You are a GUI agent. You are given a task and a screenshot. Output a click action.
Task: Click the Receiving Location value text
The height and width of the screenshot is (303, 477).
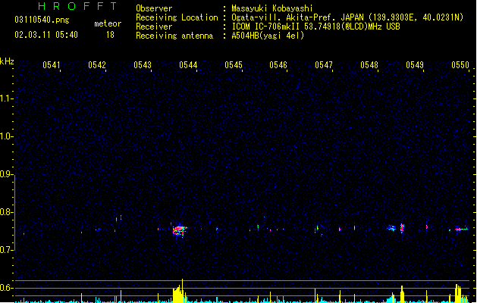(347, 17)
